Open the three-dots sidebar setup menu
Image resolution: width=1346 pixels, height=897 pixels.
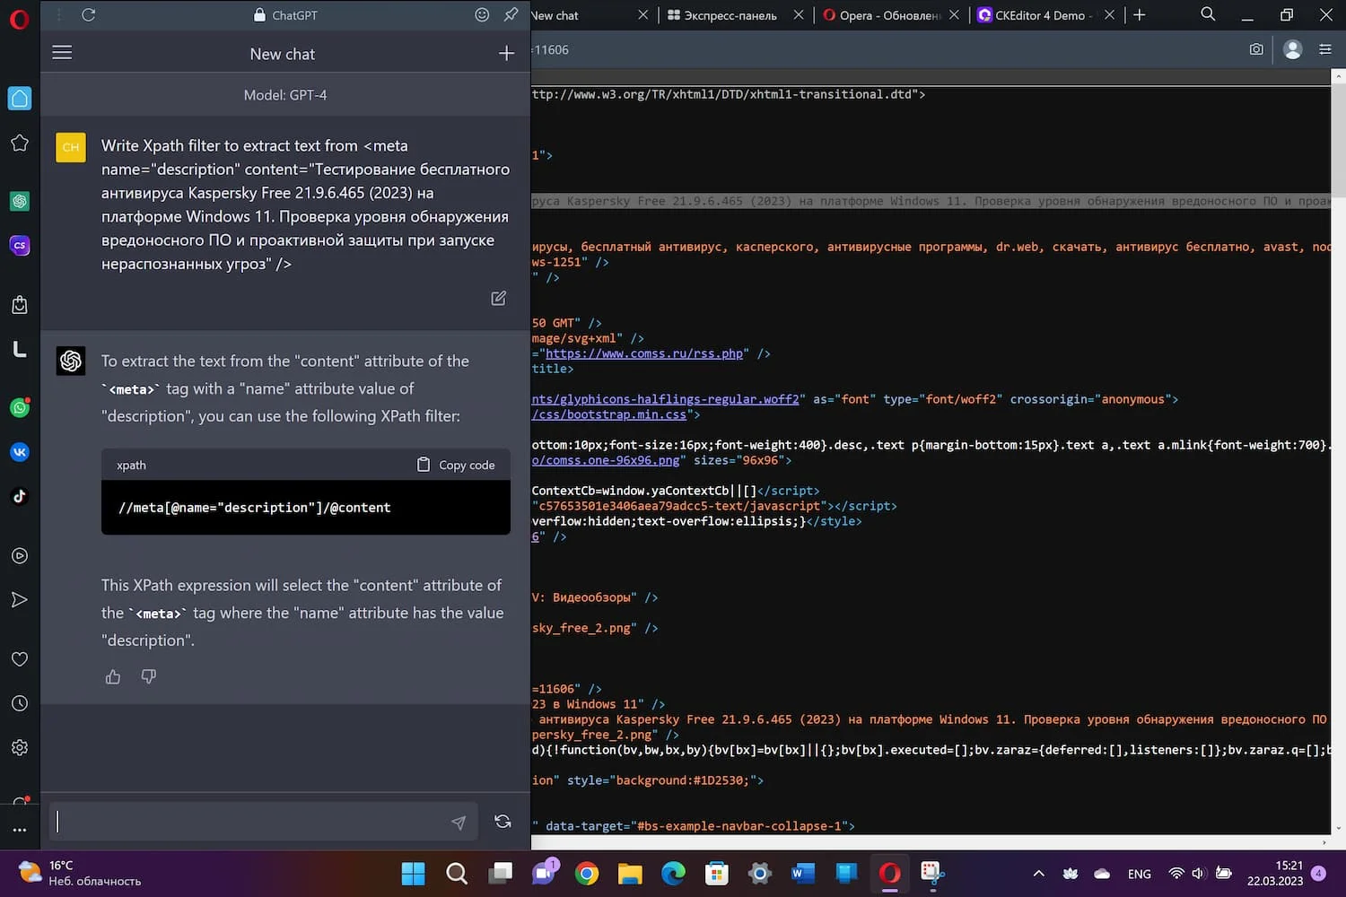coord(20,830)
